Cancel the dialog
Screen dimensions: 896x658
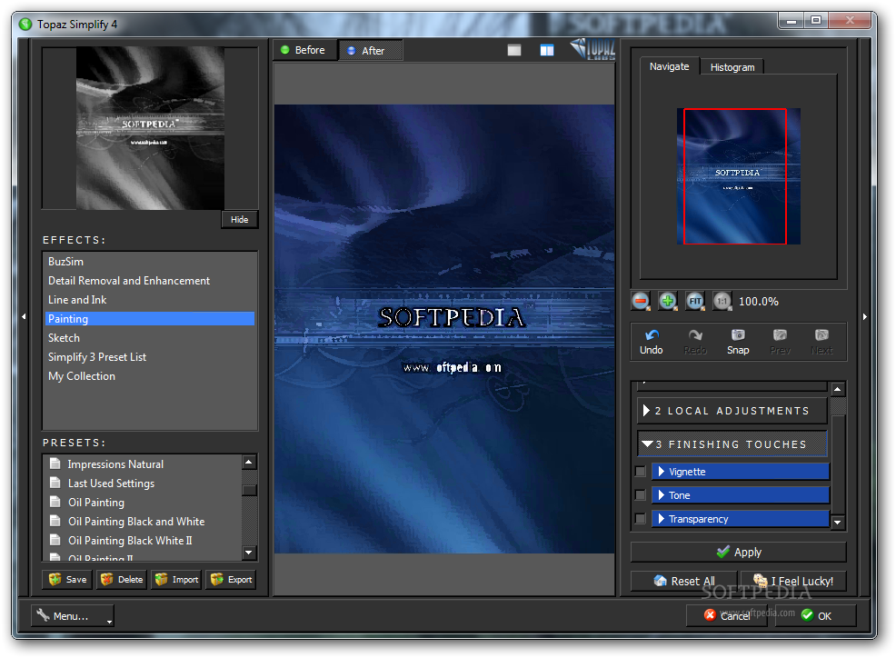click(727, 615)
